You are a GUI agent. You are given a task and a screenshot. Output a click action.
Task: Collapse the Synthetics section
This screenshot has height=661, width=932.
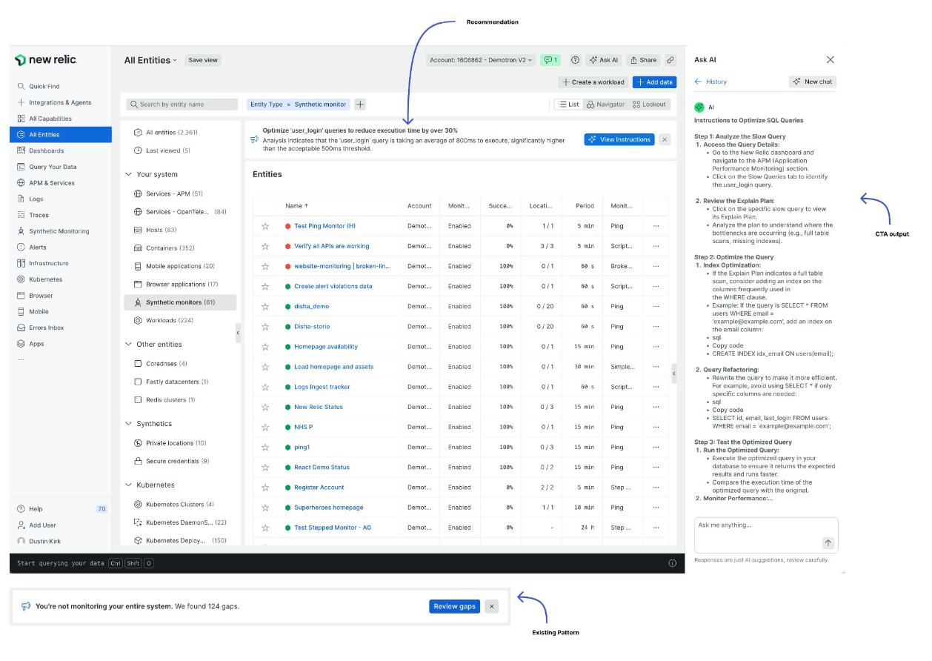point(128,424)
